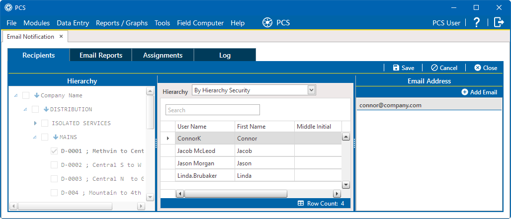The height and width of the screenshot is (219, 511).
Task: Click the Row Count grid icon
Action: point(301,204)
